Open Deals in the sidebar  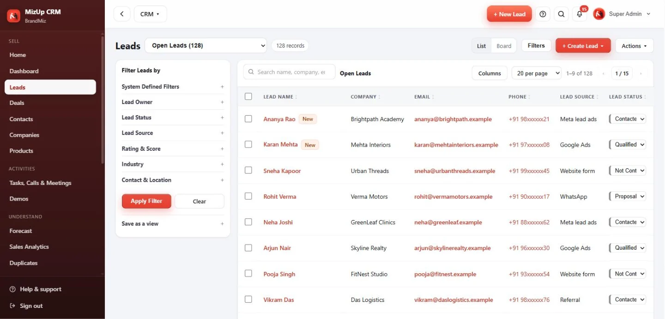(17, 103)
